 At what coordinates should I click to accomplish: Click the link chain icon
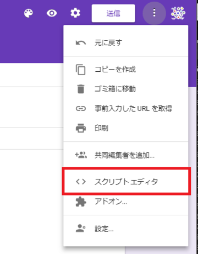point(81,109)
